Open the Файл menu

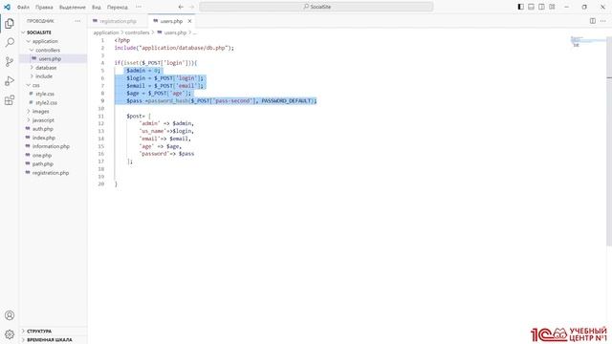click(23, 7)
